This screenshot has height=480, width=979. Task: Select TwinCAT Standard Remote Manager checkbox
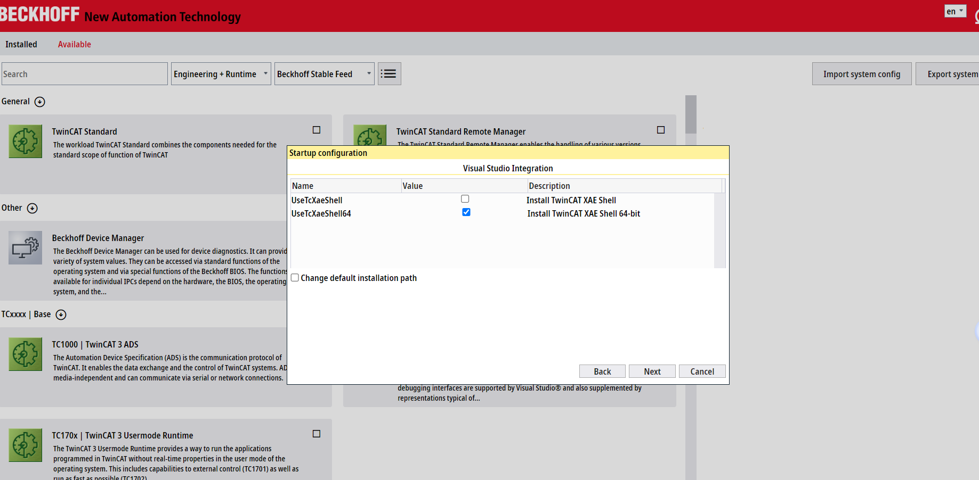point(661,130)
